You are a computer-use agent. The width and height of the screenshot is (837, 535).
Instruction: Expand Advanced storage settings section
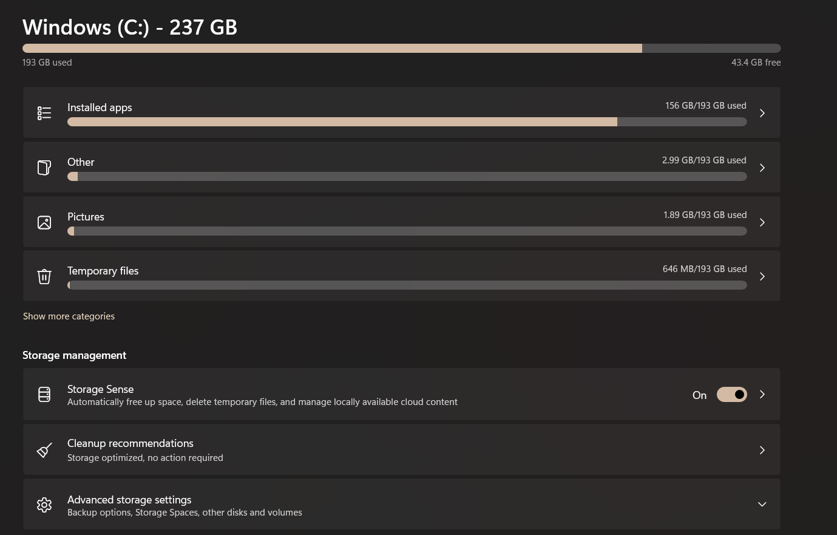point(762,504)
